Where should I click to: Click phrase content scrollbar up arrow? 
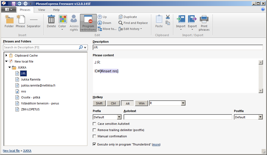[x=260, y=62]
